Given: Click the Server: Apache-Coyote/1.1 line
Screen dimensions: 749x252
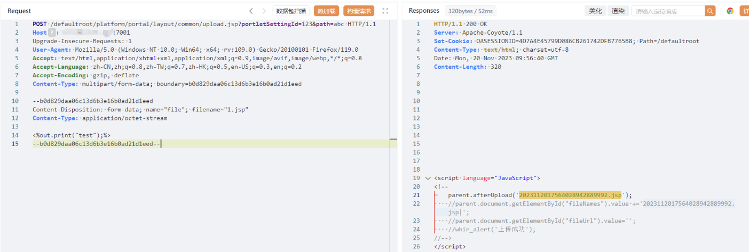Looking at the screenshot, I should coord(478,32).
